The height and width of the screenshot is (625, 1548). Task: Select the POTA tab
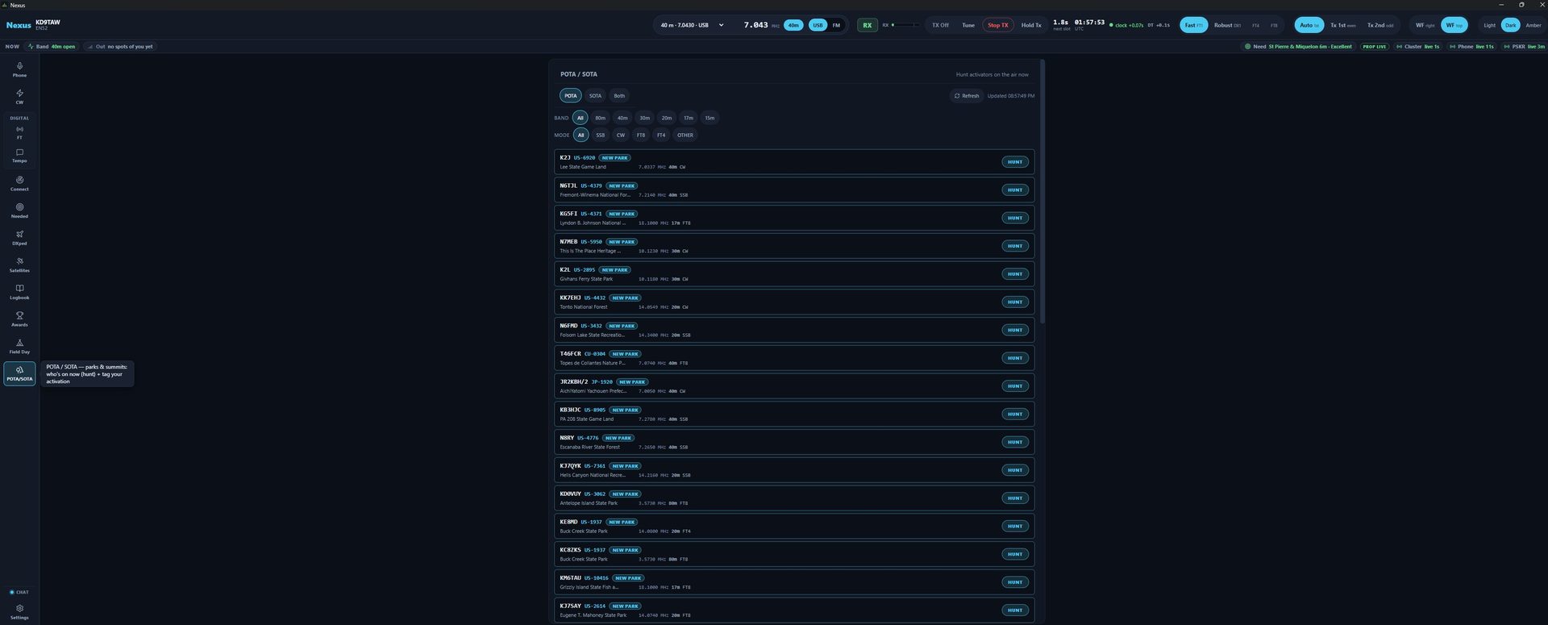(x=571, y=96)
